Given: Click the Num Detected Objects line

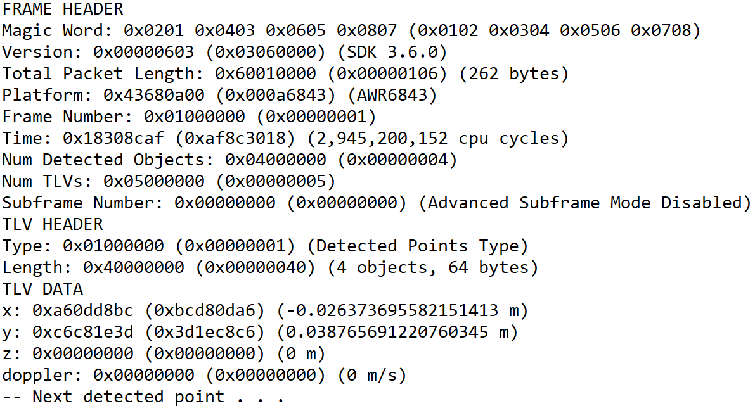Looking at the screenshot, I should [x=229, y=160].
